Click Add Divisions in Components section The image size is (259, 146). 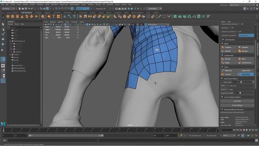coord(246,63)
